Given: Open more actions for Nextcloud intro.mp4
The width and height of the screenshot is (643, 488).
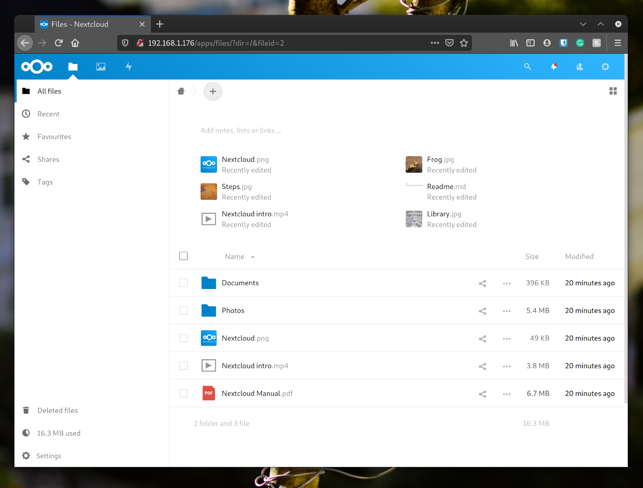Looking at the screenshot, I should coord(507,366).
